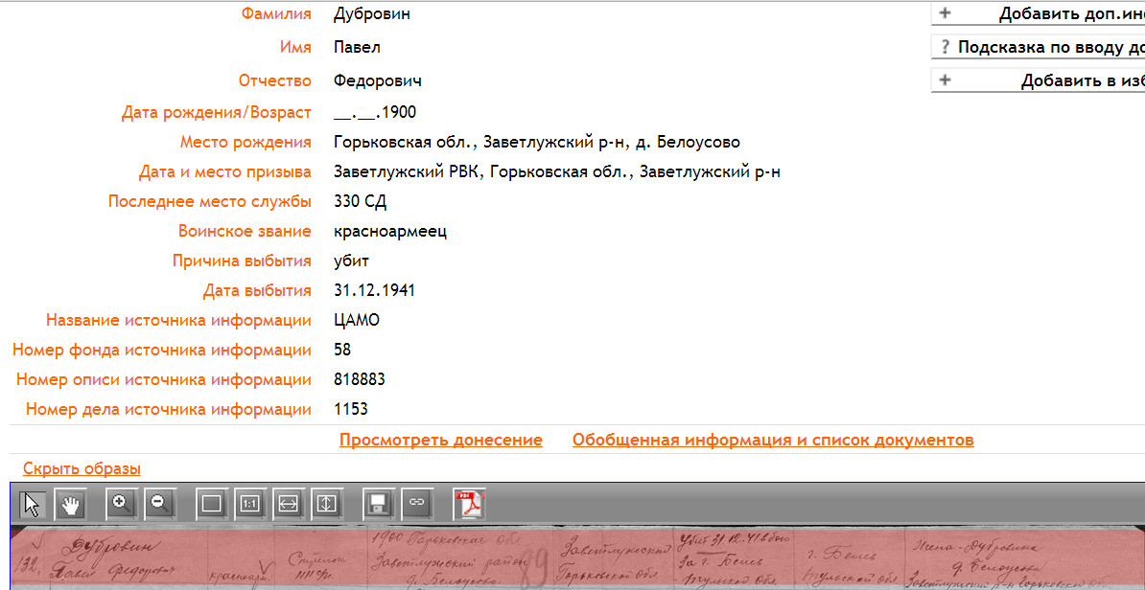The image size is (1145, 590).
Task: Fit the whole page in the viewer
Action: [x=212, y=503]
